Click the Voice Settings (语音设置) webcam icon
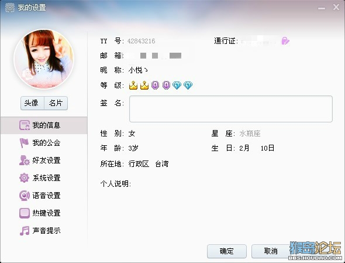This screenshot has width=345, height=263. [24, 195]
